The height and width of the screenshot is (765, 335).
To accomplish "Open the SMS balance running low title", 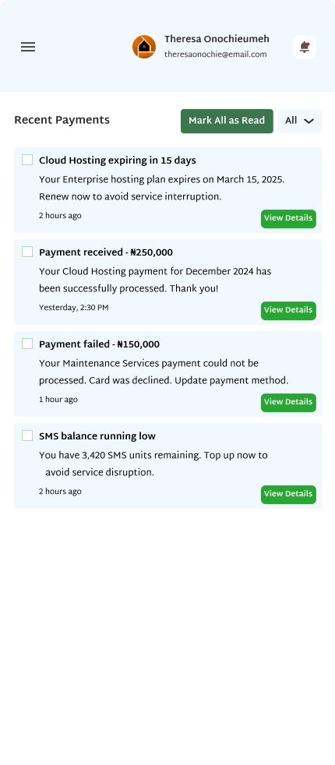I will 97,436.
